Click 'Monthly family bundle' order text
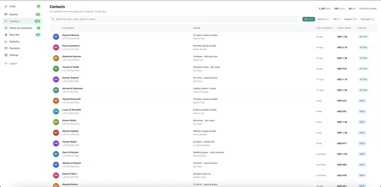Viewport: 381px width, 187px height. 204,45
